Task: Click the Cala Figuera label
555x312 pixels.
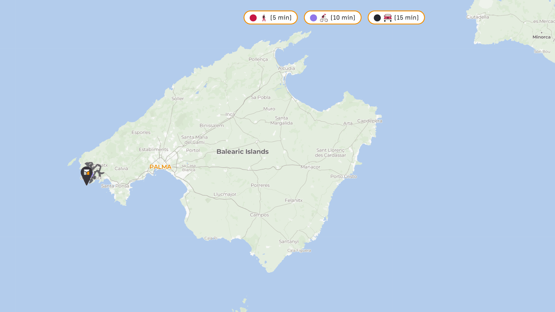Action: pos(299,250)
